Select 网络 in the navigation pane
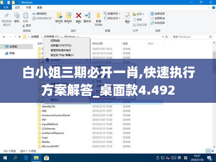The height and width of the screenshot is (162, 216). pos(12,53)
